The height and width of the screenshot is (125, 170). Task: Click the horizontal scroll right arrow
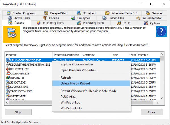pyautogui.click(x=158, y=102)
